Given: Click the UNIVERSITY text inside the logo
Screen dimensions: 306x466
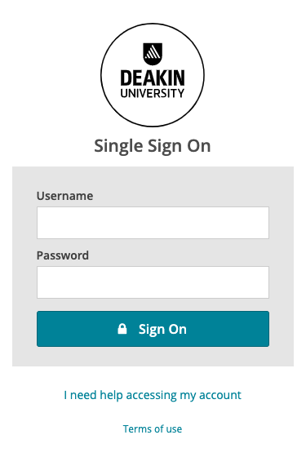Looking at the screenshot, I should pyautogui.click(x=153, y=93).
